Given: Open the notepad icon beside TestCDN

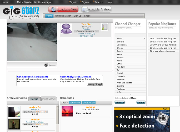Looking at the screenshot, I should [x=104, y=27].
